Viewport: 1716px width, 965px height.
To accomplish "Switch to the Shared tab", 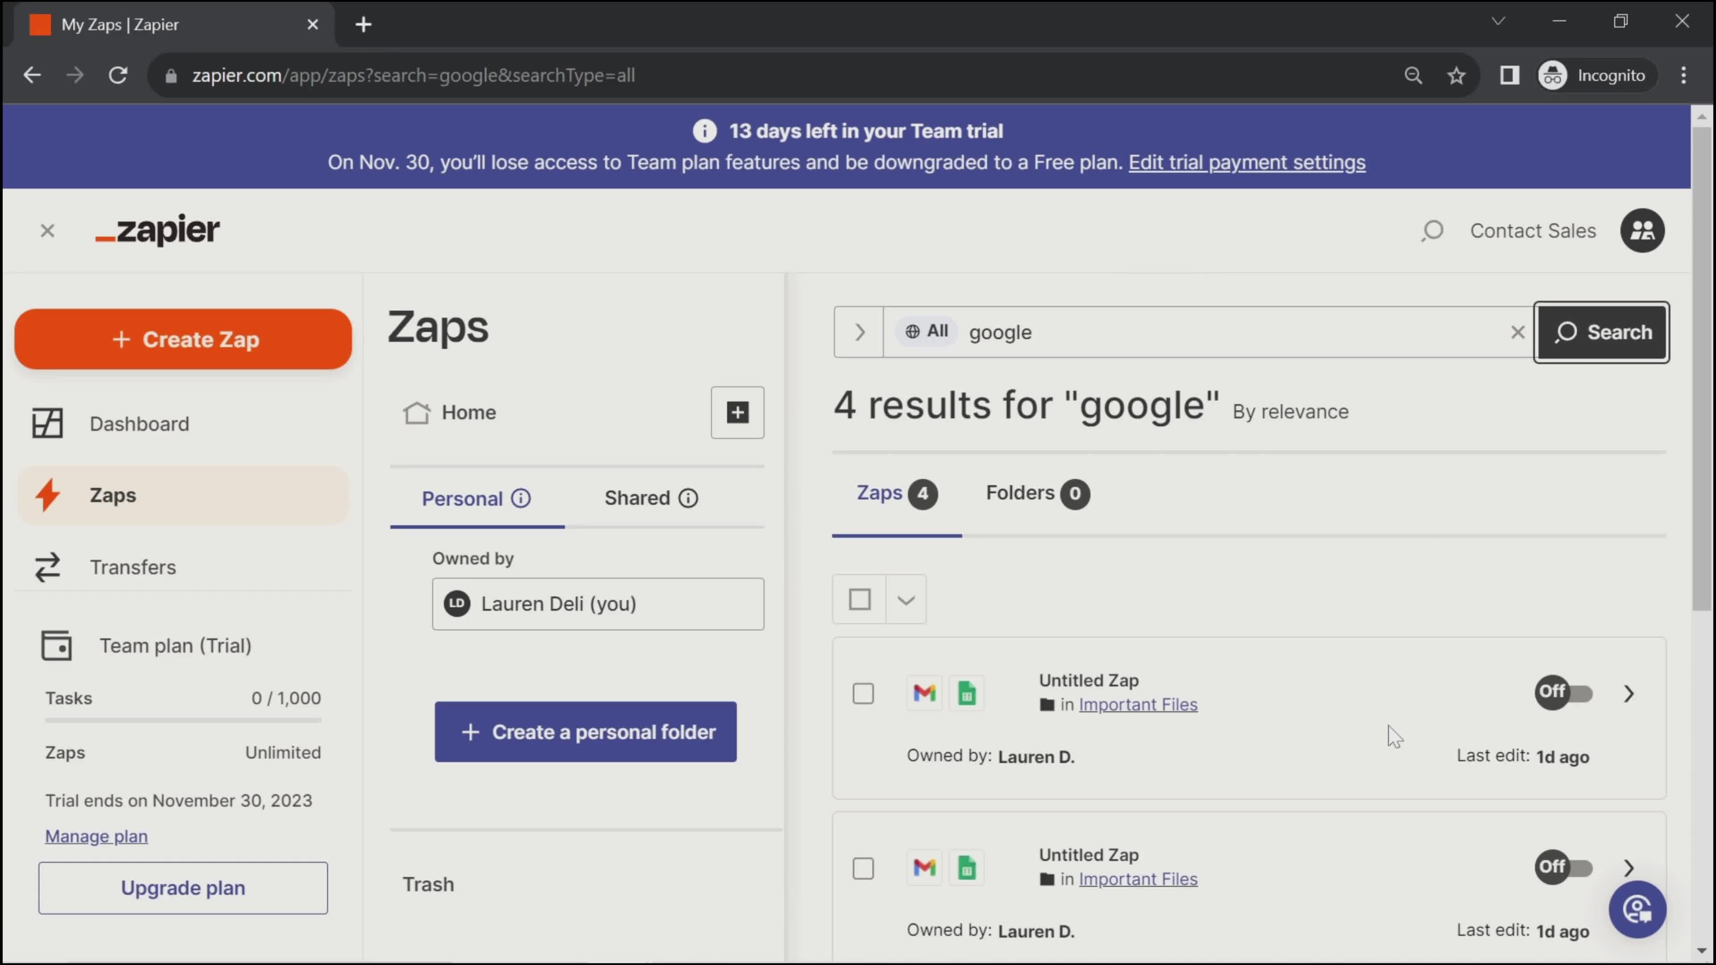I will (651, 498).
